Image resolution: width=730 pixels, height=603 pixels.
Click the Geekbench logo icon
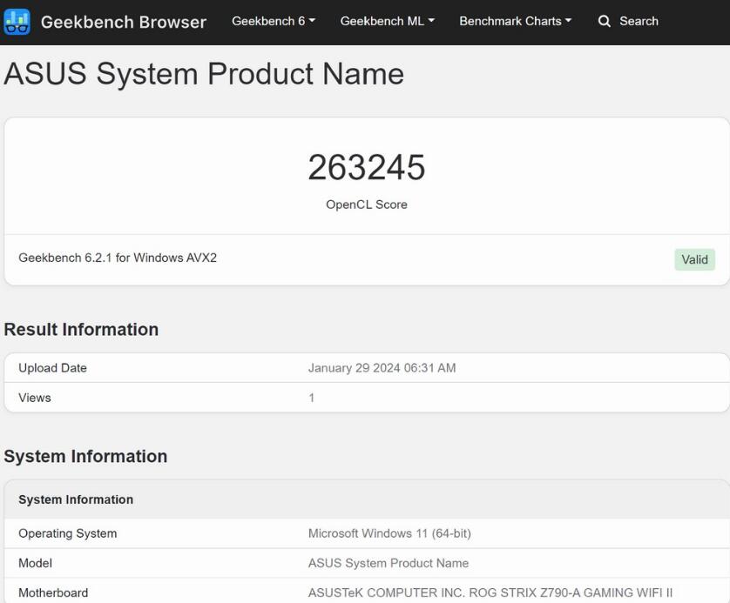(x=17, y=22)
